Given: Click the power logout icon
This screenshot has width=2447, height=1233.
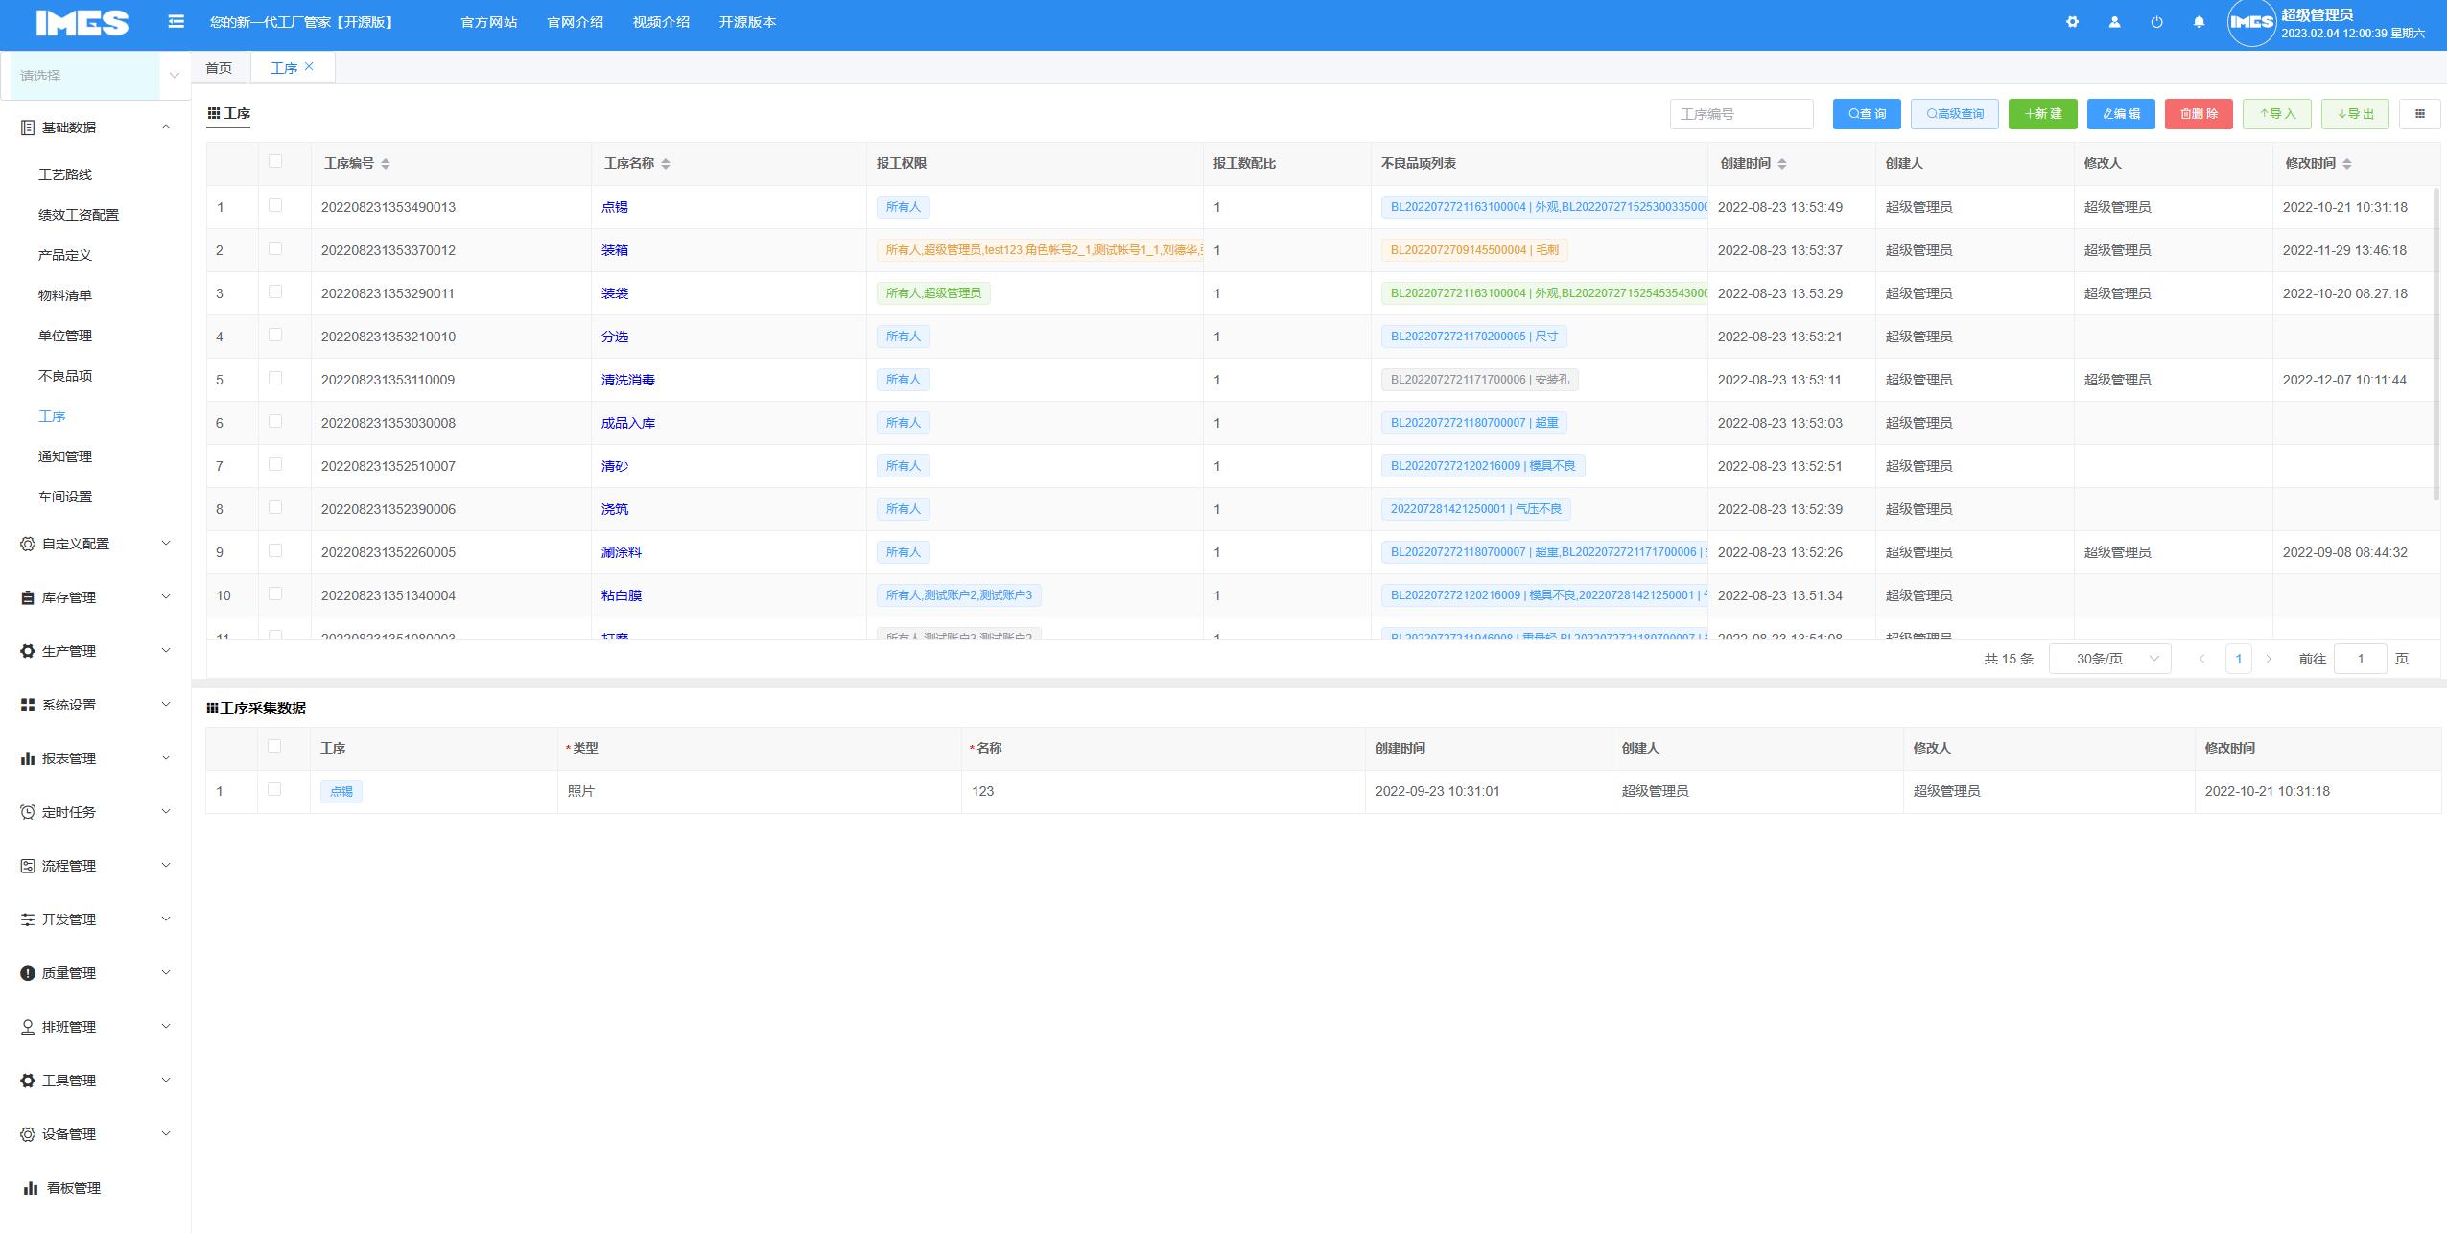Looking at the screenshot, I should pos(2156,22).
